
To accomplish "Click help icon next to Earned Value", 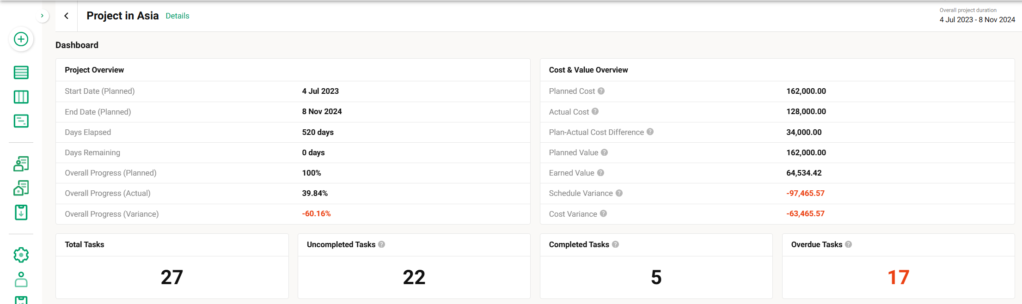I will pos(600,173).
